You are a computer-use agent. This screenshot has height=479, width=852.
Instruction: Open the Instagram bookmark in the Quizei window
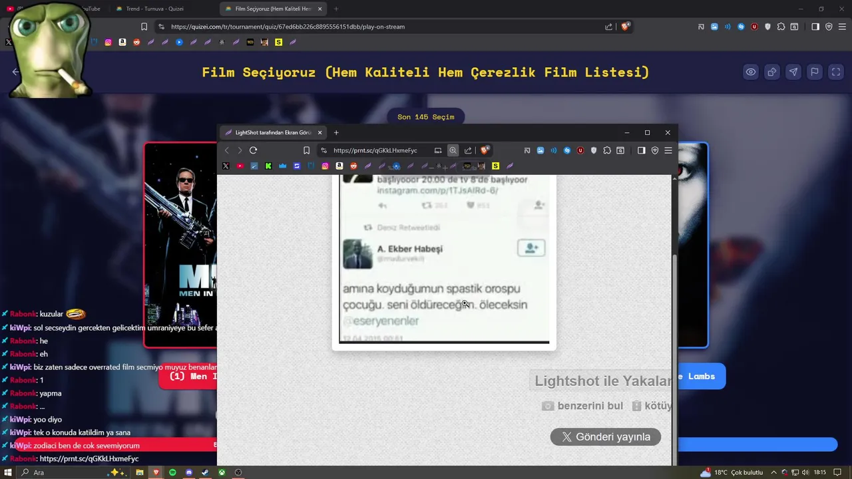[108, 42]
